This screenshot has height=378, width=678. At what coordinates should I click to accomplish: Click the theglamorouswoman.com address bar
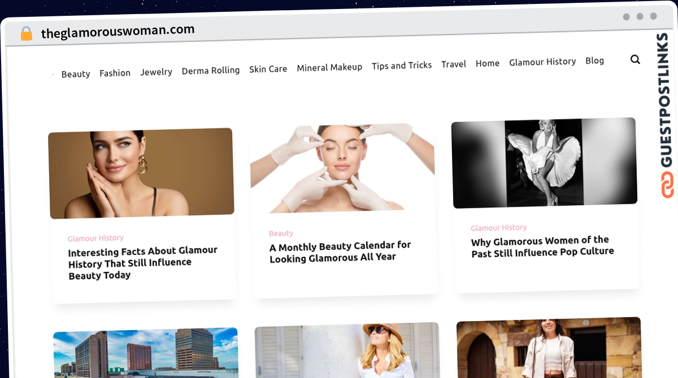coord(118,32)
